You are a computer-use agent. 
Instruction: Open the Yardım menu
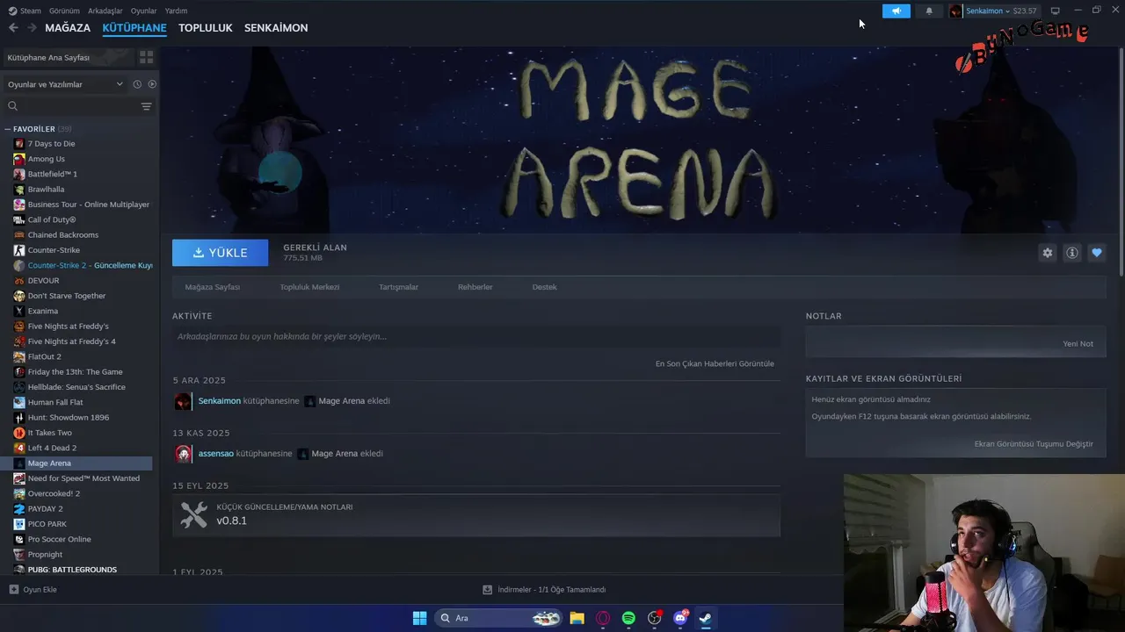(x=176, y=11)
